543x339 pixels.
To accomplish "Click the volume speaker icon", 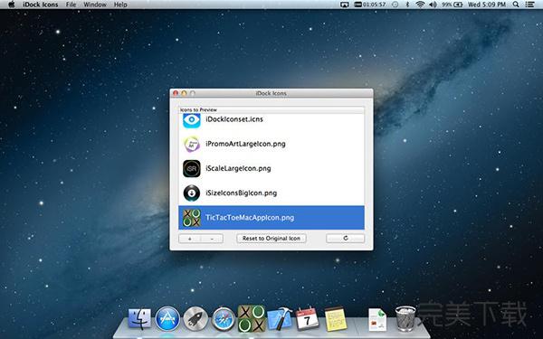I will [433, 5].
